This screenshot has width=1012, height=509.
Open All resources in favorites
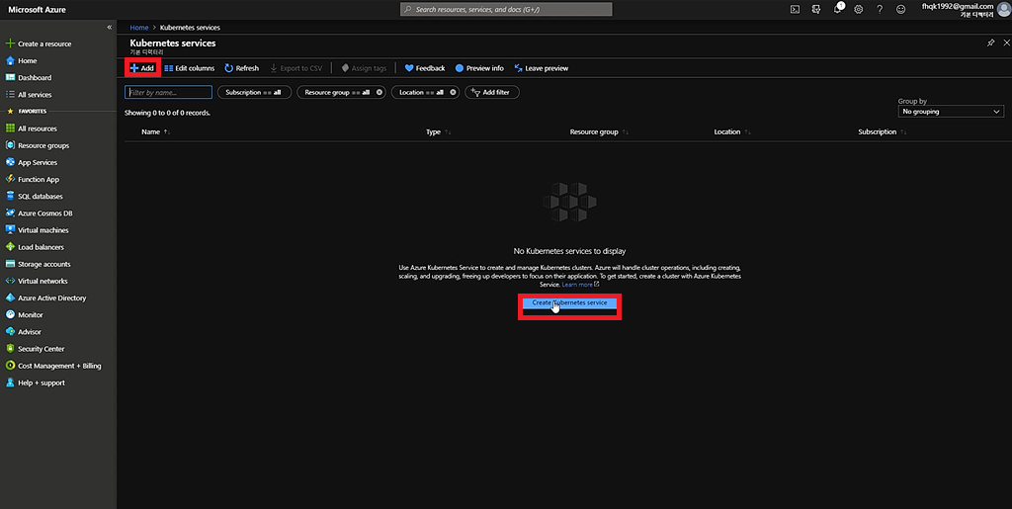(37, 128)
